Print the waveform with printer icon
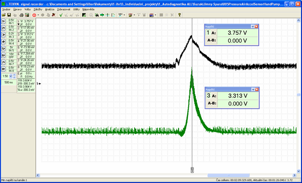This screenshot has height=183, width=302. [22, 15]
